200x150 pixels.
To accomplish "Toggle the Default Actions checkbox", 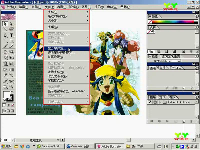I will pyautogui.click(x=149, y=102).
